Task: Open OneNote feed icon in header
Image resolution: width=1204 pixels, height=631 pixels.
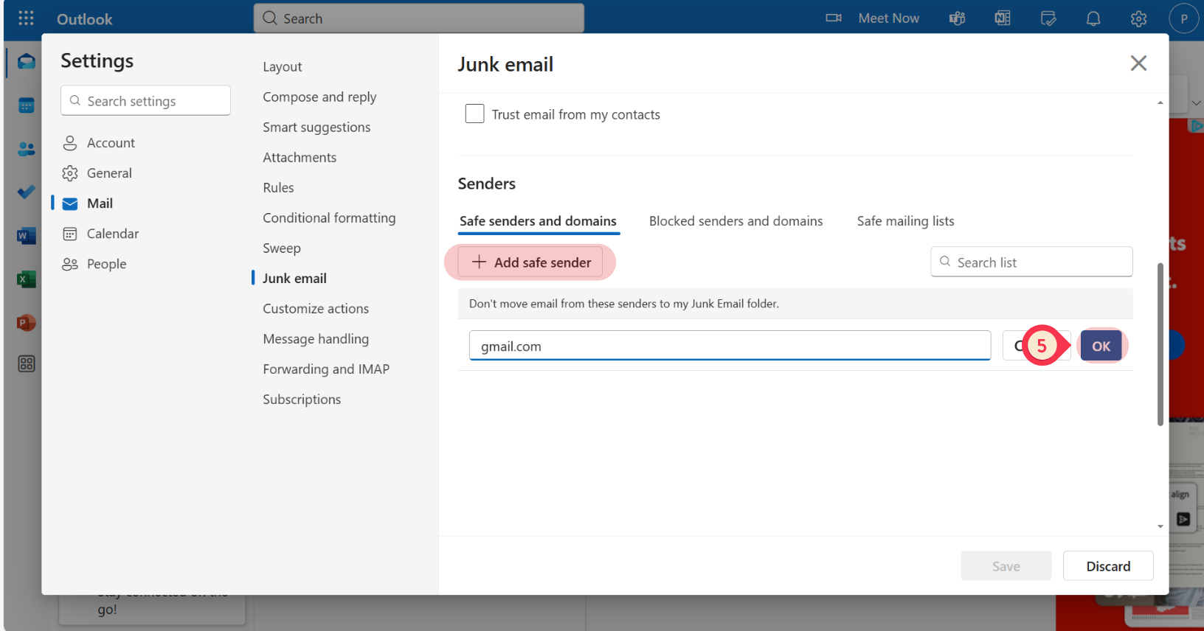Action: [x=1003, y=18]
